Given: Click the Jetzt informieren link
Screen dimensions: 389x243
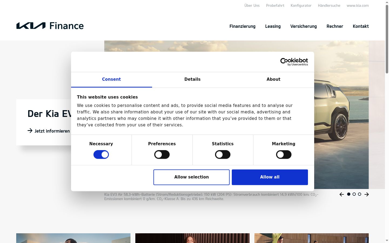Looking at the screenshot, I should click(x=49, y=131).
